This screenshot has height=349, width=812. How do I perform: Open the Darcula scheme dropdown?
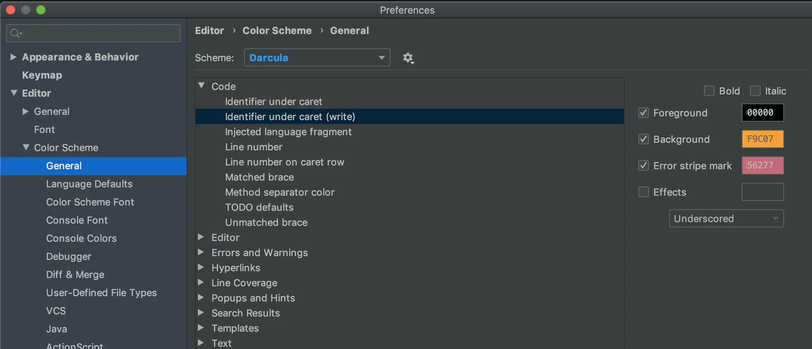click(317, 58)
